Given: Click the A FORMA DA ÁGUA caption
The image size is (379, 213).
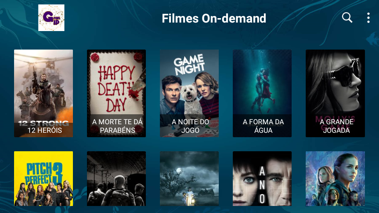Looking at the screenshot, I should (x=263, y=126).
